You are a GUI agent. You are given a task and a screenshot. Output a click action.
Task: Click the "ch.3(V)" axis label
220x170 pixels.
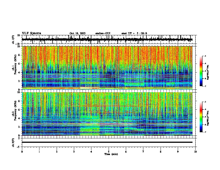[x=13, y=142]
